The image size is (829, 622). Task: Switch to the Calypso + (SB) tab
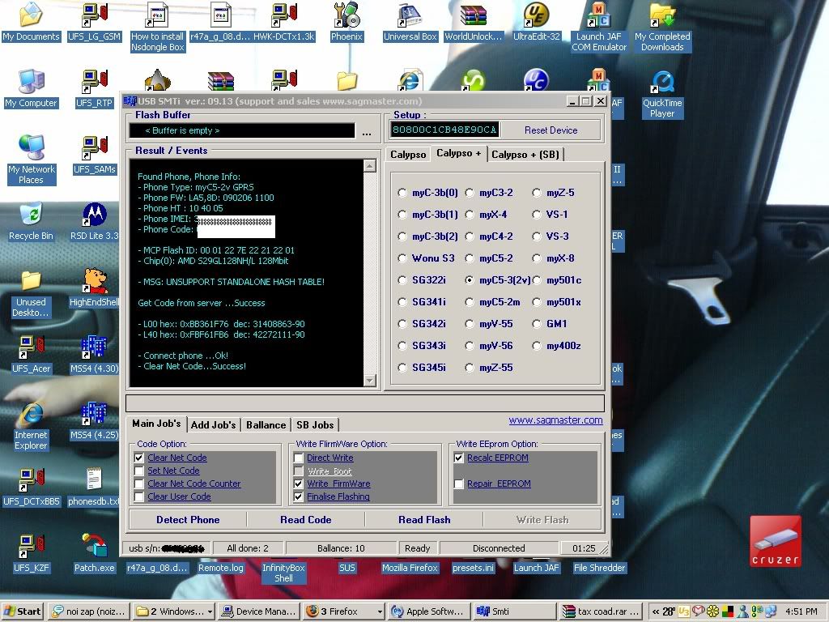click(x=525, y=155)
